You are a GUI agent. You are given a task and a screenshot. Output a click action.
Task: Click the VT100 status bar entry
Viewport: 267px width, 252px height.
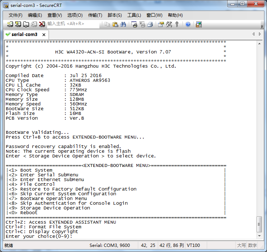tap(193, 245)
